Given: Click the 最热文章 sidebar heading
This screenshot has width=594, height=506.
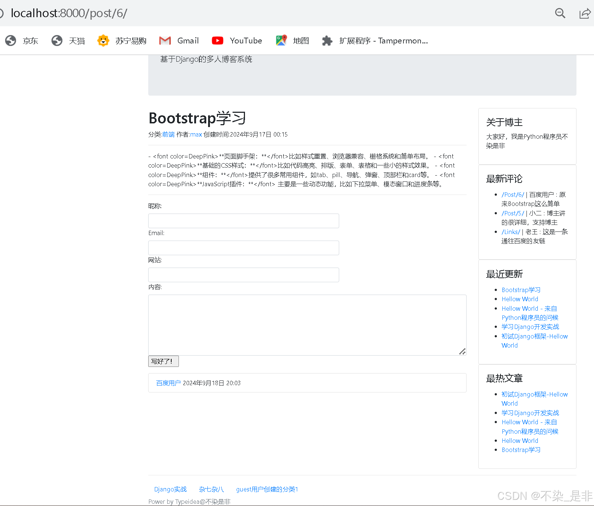Looking at the screenshot, I should point(504,379).
